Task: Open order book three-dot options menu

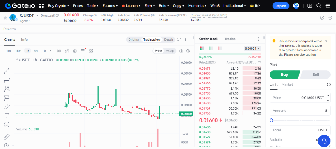Action: (258, 39)
